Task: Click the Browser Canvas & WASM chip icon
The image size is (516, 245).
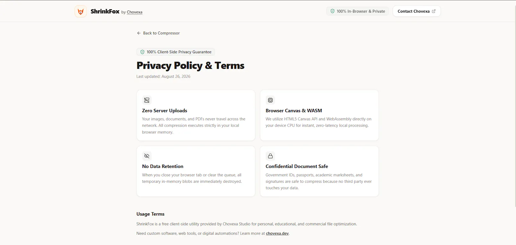Action: (270, 100)
